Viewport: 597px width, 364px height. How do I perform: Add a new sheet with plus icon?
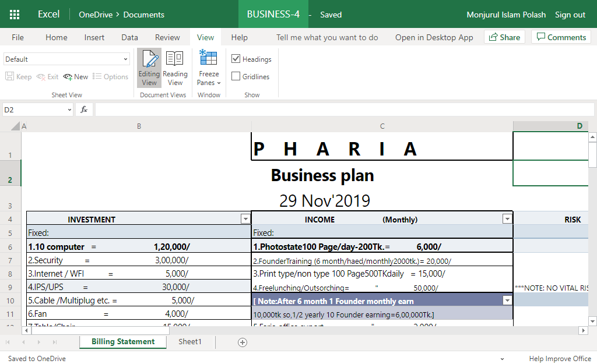pyautogui.click(x=243, y=342)
